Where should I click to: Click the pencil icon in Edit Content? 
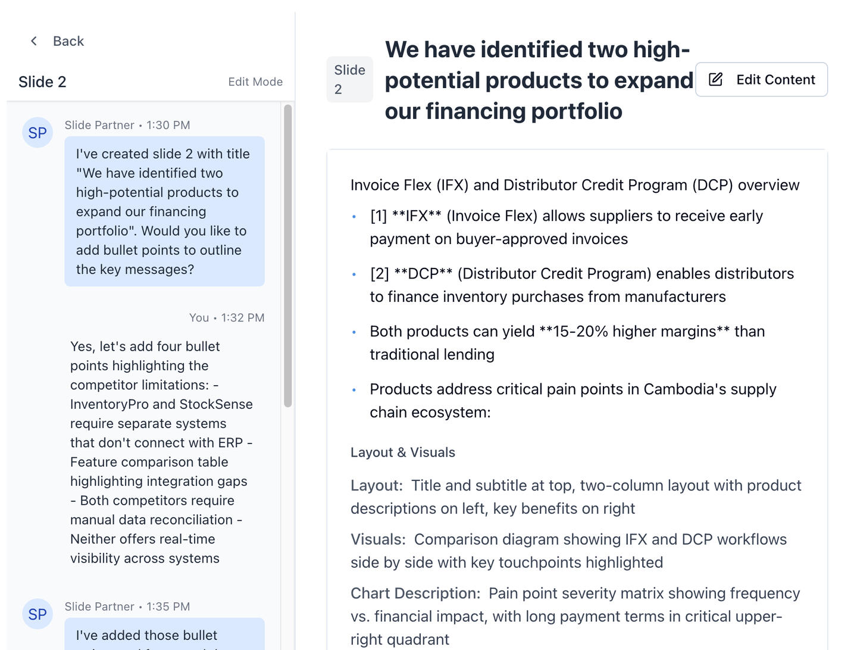point(716,79)
